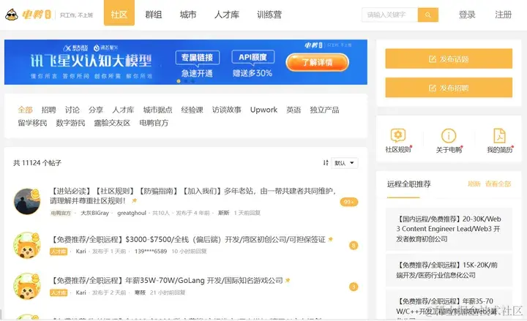Click the 发布招聘 button

(449, 88)
